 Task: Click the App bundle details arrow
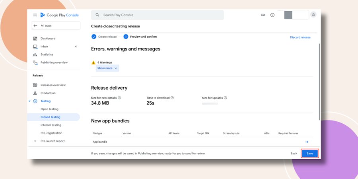point(307,142)
